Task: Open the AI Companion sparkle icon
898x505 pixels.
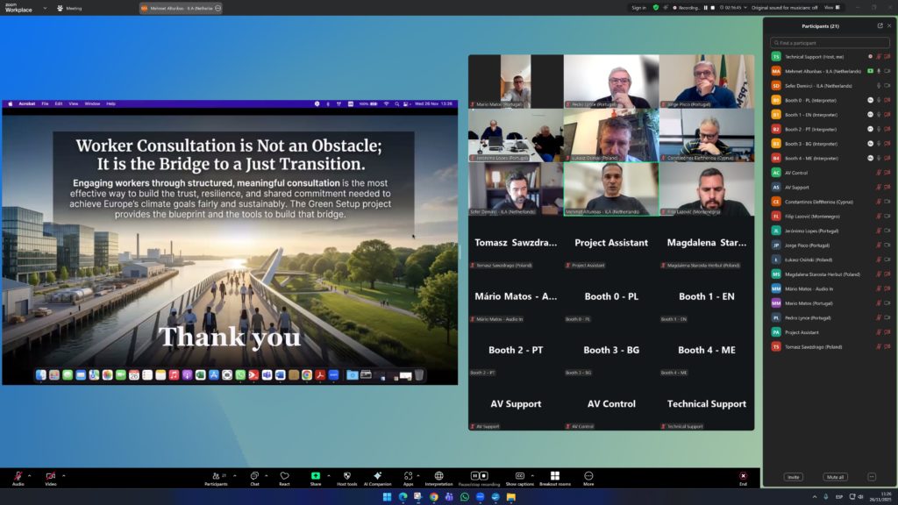Action: click(377, 477)
